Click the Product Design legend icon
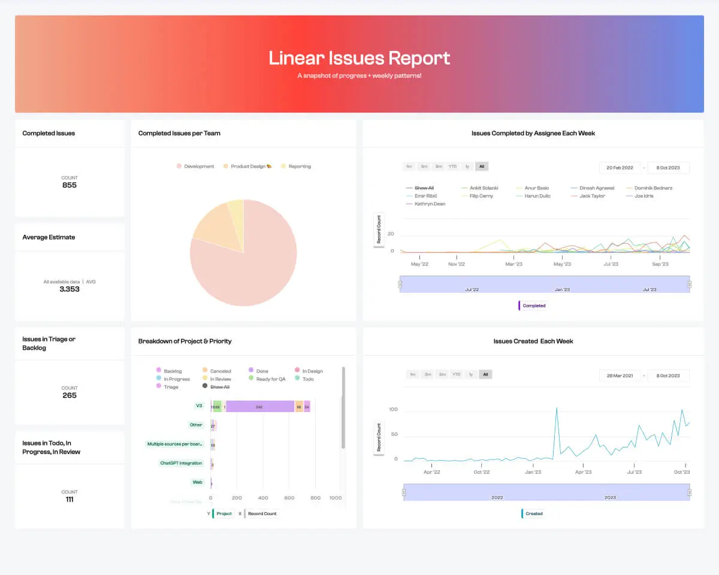 pos(226,166)
